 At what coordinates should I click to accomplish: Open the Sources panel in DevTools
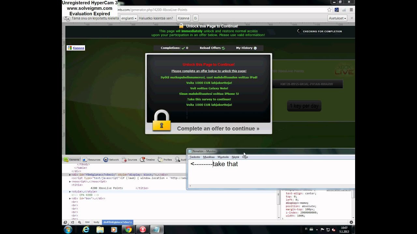tap(129, 160)
